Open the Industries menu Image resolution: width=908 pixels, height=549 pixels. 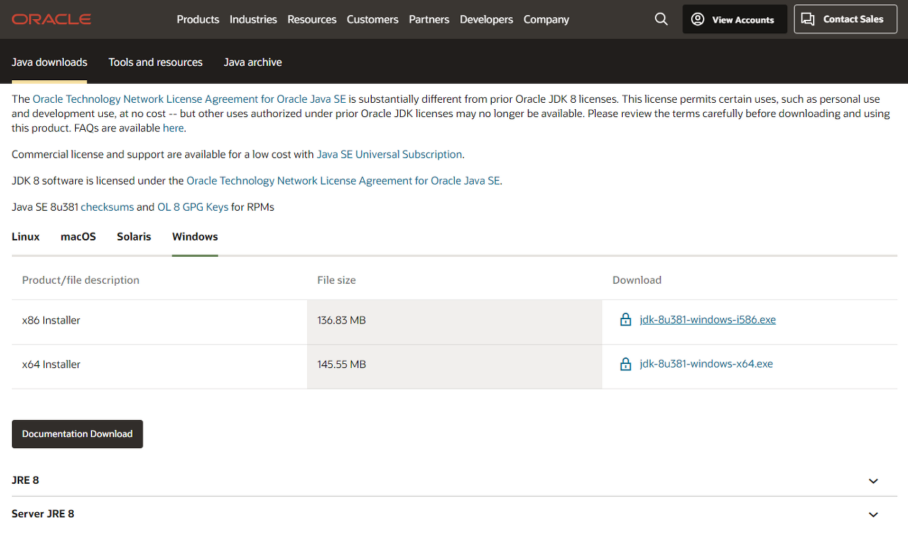[253, 19]
